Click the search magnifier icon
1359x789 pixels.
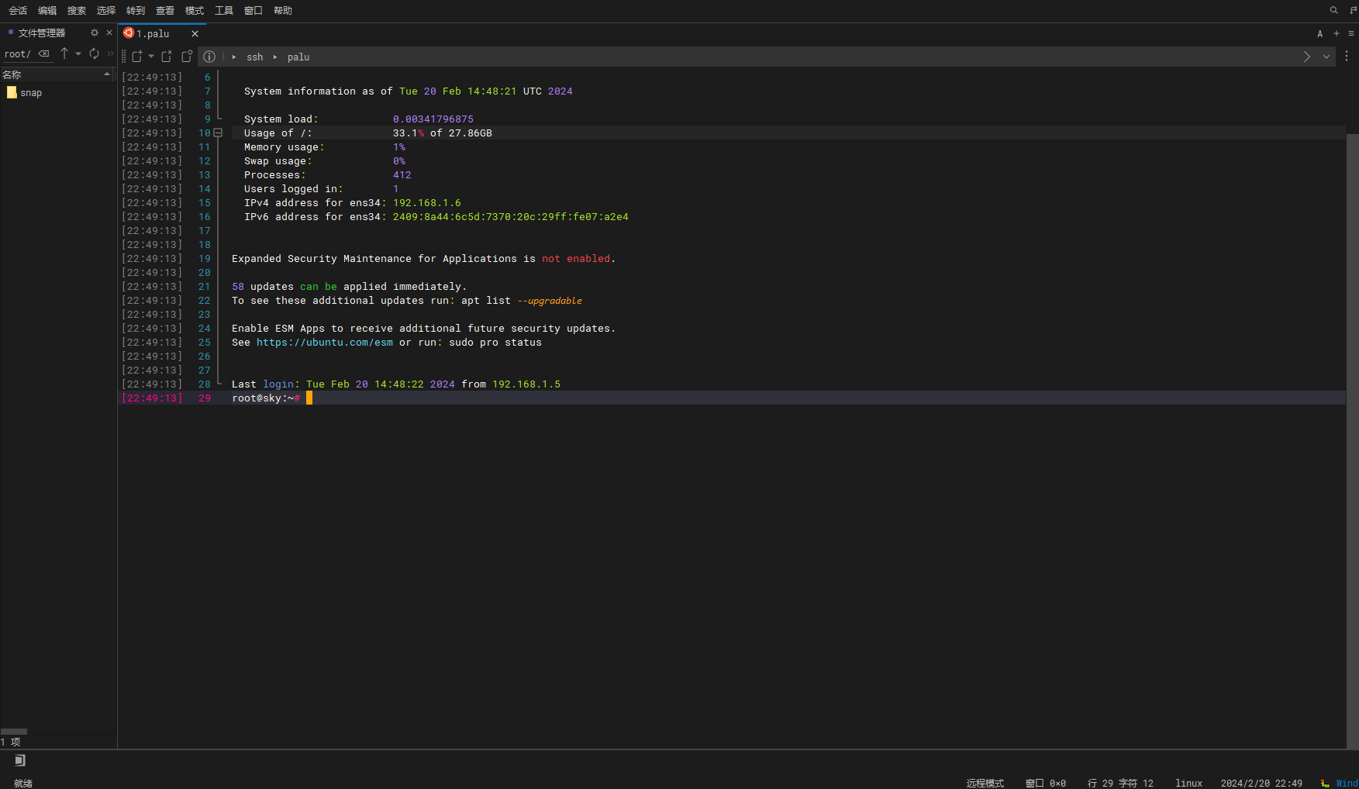(x=1333, y=10)
